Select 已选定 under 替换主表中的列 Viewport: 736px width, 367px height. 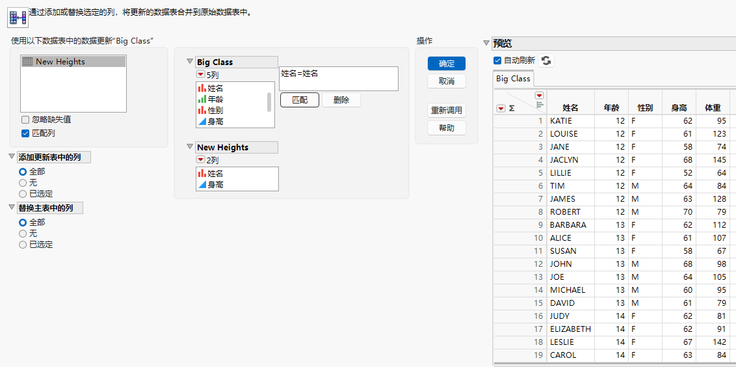pos(23,245)
